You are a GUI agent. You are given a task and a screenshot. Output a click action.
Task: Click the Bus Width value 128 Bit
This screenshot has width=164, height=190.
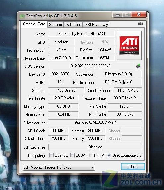125,106
